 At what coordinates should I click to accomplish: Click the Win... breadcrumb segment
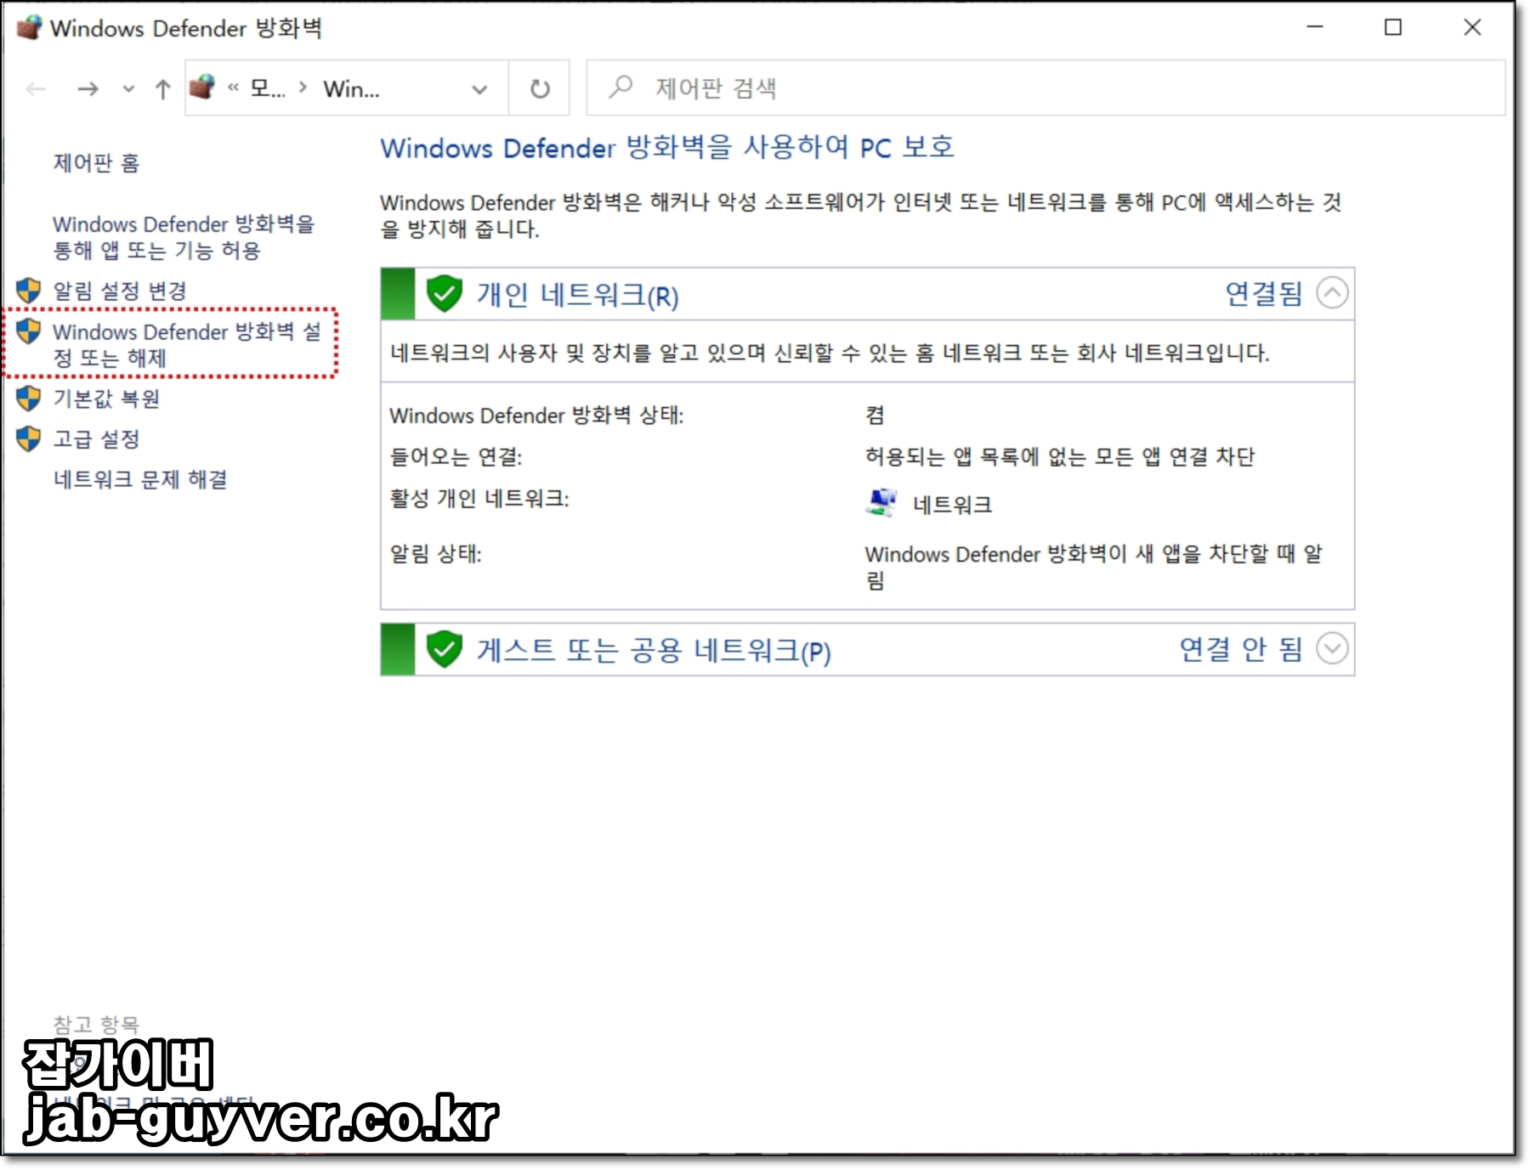[351, 88]
